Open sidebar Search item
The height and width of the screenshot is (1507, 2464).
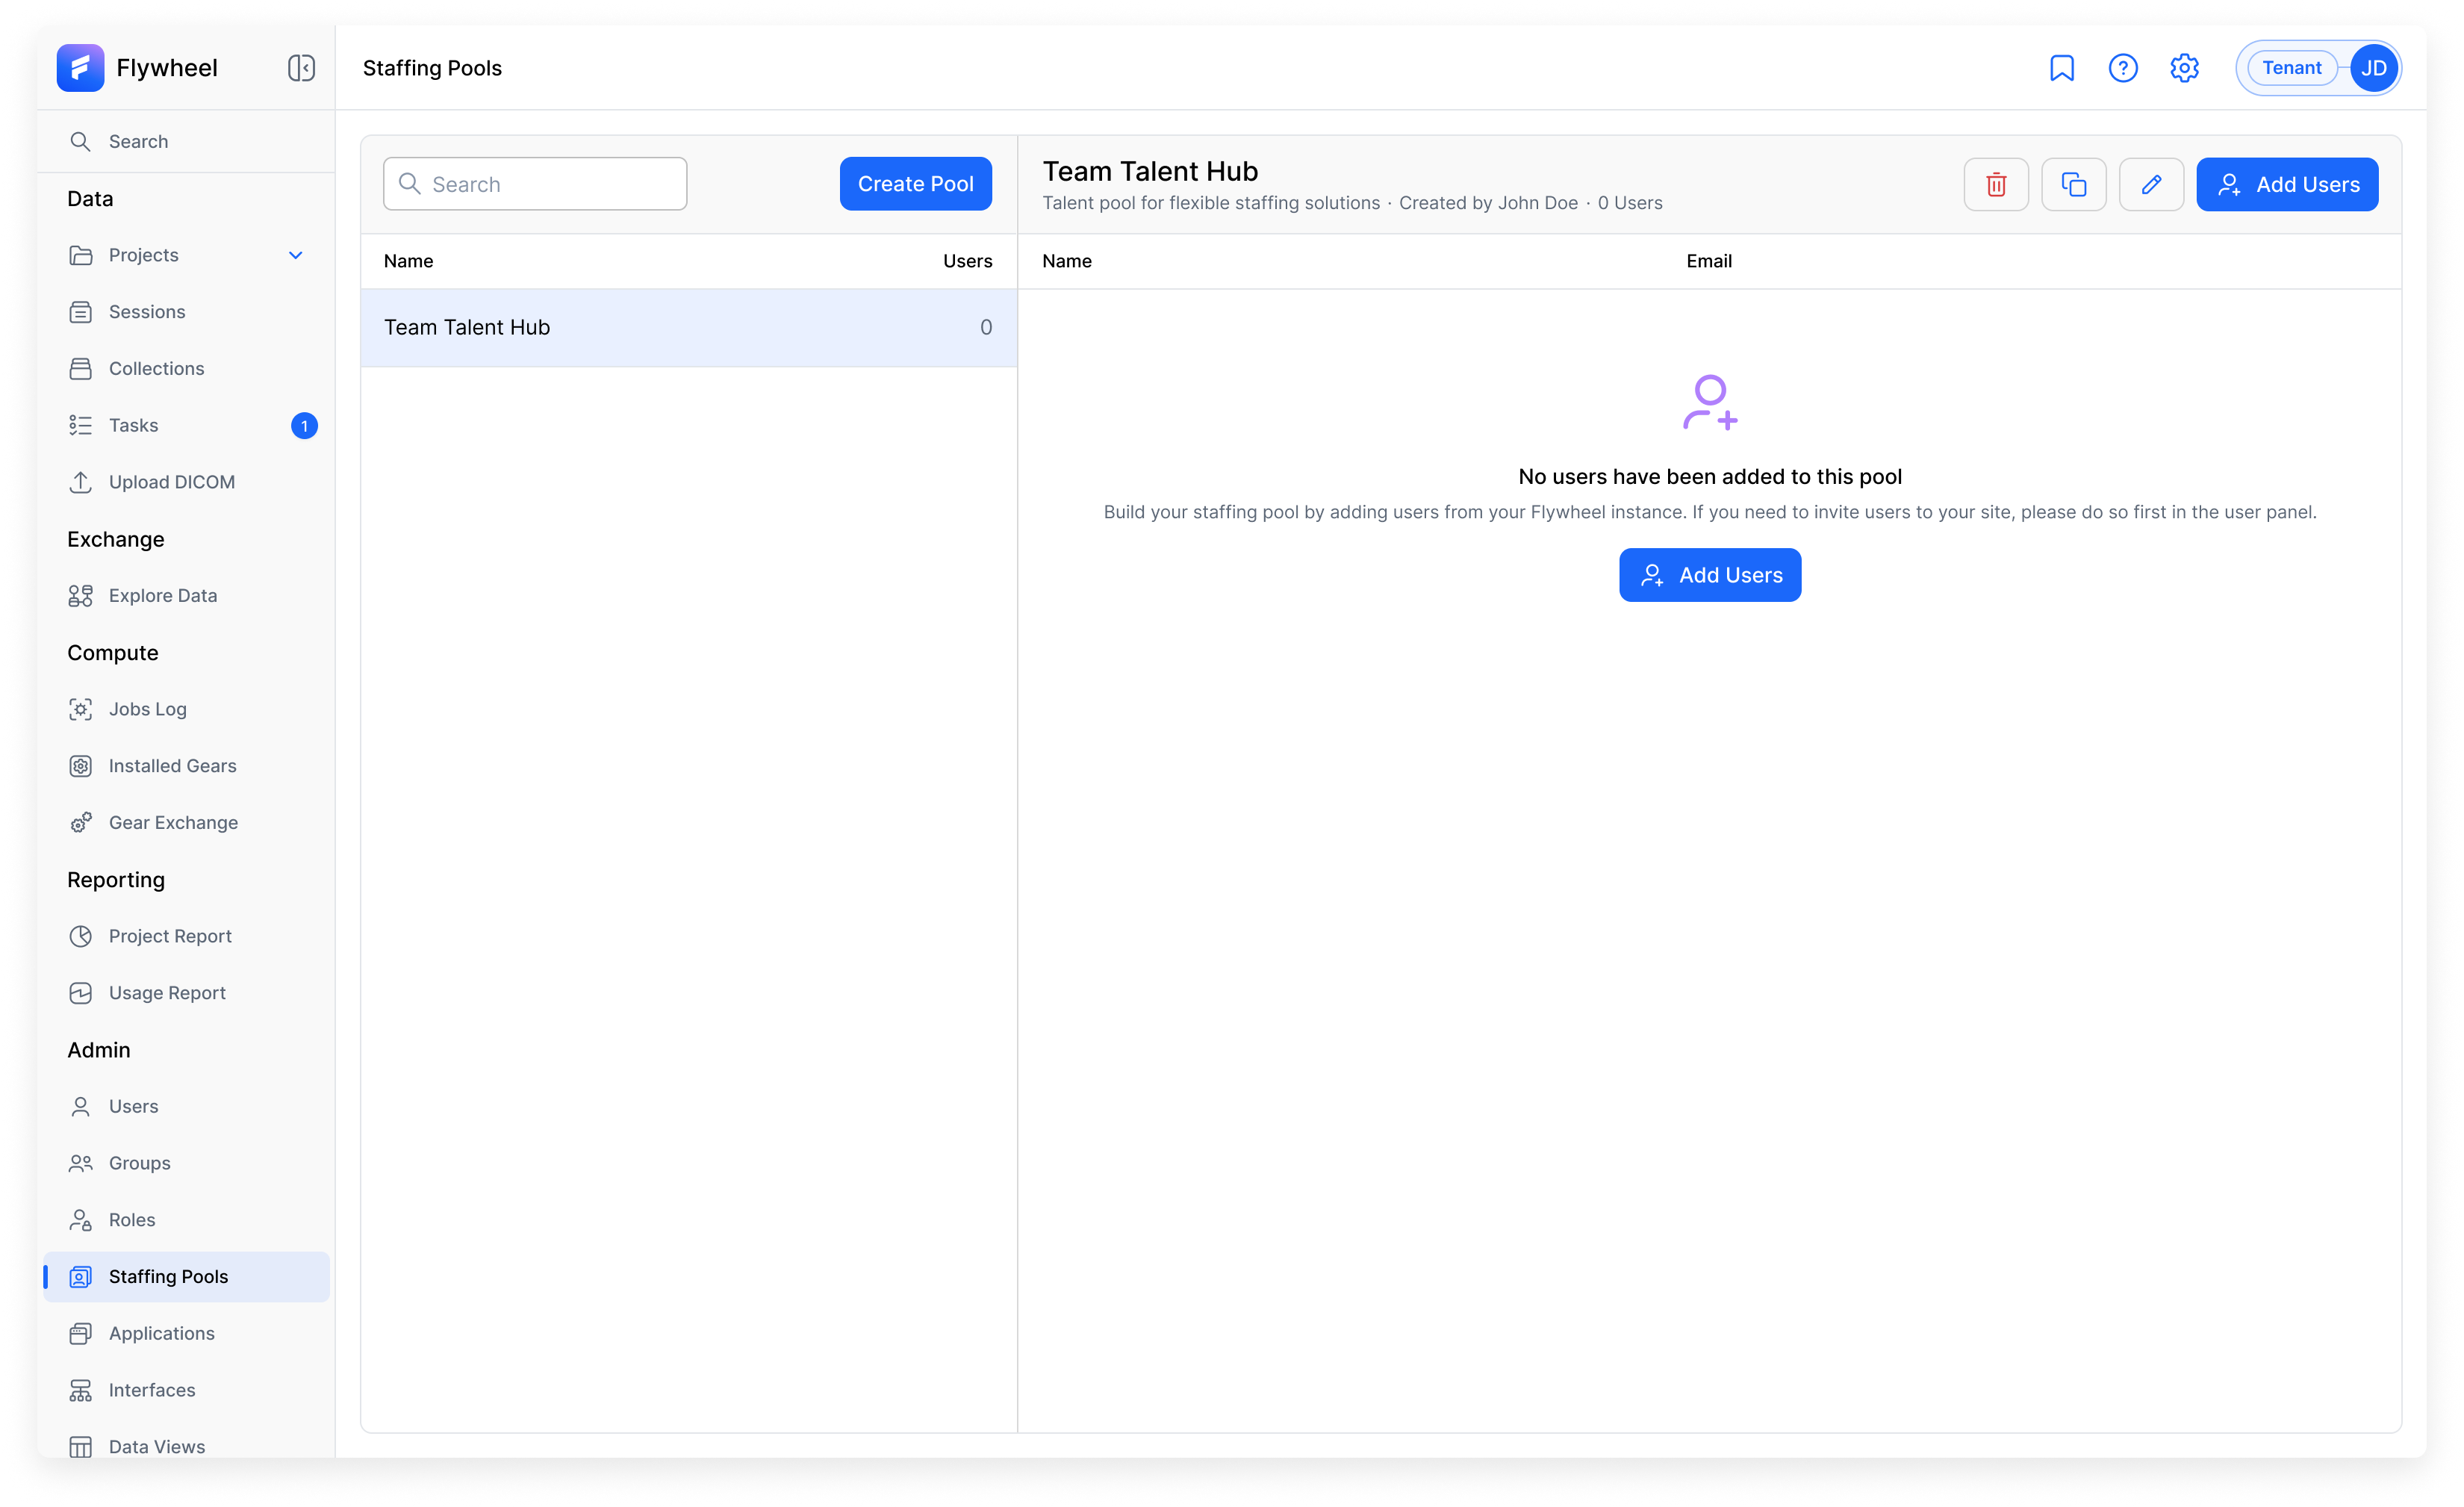pyautogui.click(x=138, y=141)
